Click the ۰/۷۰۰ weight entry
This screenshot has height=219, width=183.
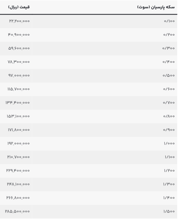point(169,103)
